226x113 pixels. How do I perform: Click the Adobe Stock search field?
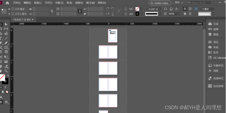click(199, 3)
